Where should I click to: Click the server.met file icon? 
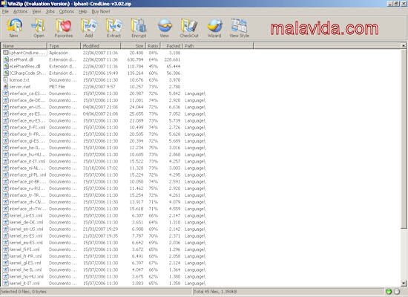point(6,86)
